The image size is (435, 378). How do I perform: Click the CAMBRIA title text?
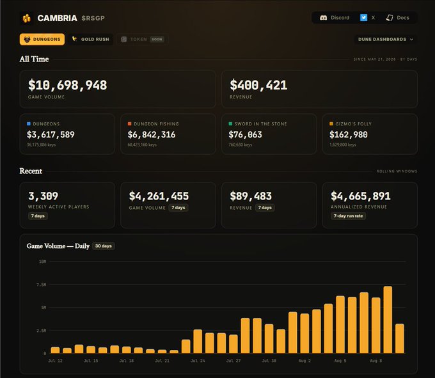tap(57, 19)
